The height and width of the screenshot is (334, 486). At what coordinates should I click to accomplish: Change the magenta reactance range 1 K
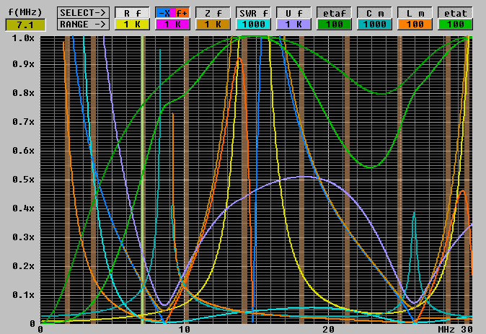pyautogui.click(x=172, y=25)
